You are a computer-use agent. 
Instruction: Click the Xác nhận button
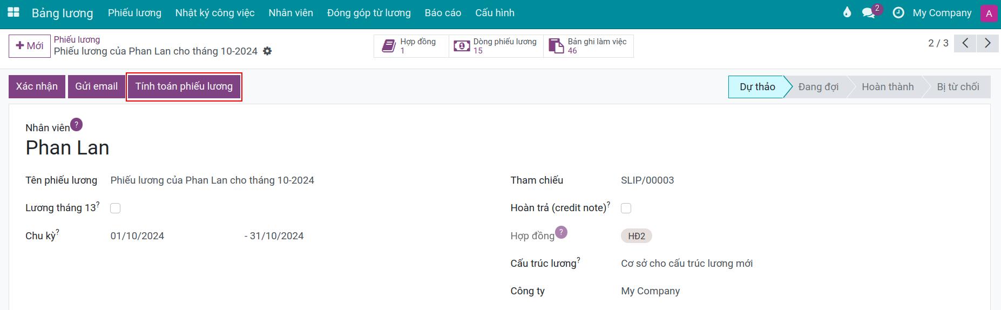[x=37, y=86]
